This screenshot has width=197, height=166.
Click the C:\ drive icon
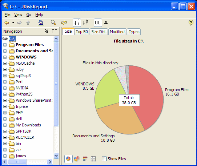pos(5,39)
